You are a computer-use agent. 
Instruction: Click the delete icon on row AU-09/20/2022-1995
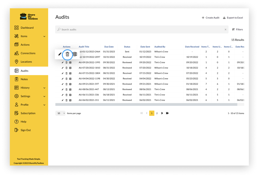[x=67, y=62]
